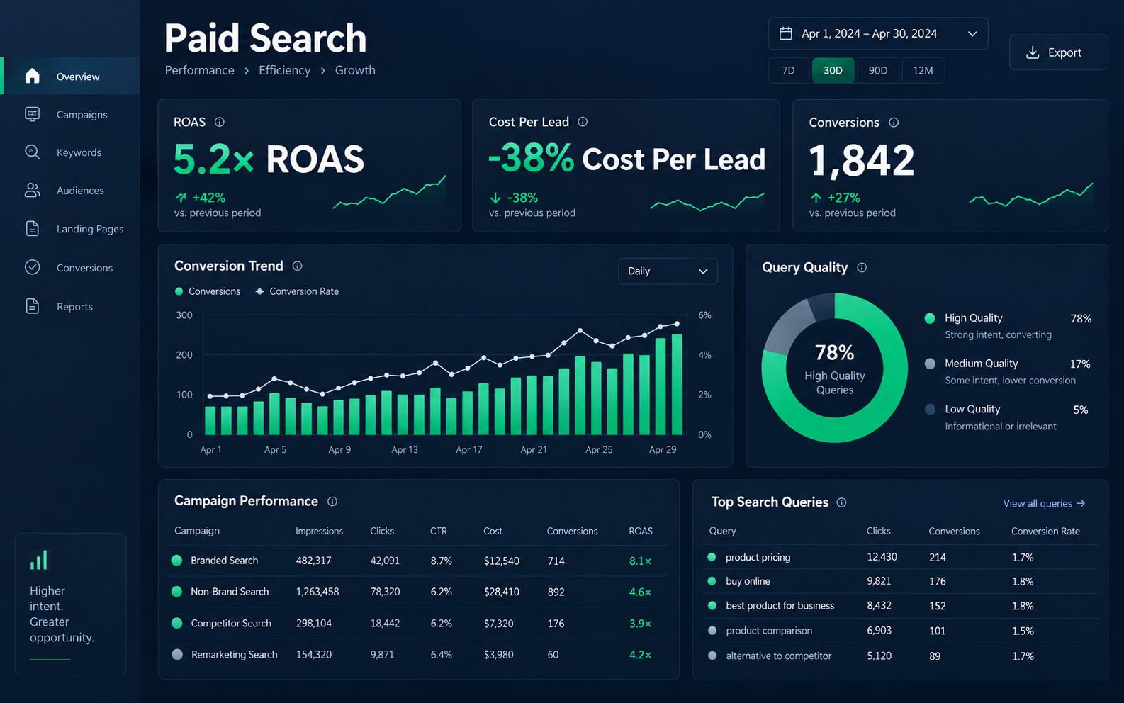Switch to 12M time range

[923, 70]
